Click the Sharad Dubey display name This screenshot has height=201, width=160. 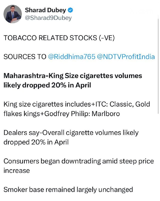pyautogui.click(x=45, y=10)
